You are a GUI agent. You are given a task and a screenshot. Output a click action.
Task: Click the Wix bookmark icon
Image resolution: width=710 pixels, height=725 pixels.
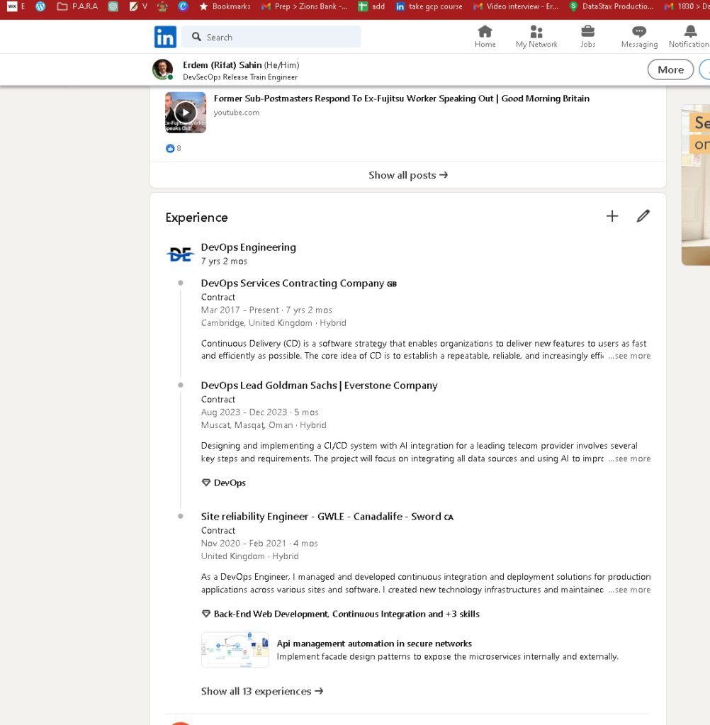point(12,6)
